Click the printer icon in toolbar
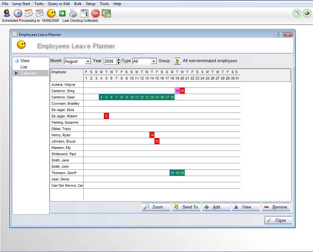Image resolution: width=313 pixels, height=252 pixels. point(73,13)
